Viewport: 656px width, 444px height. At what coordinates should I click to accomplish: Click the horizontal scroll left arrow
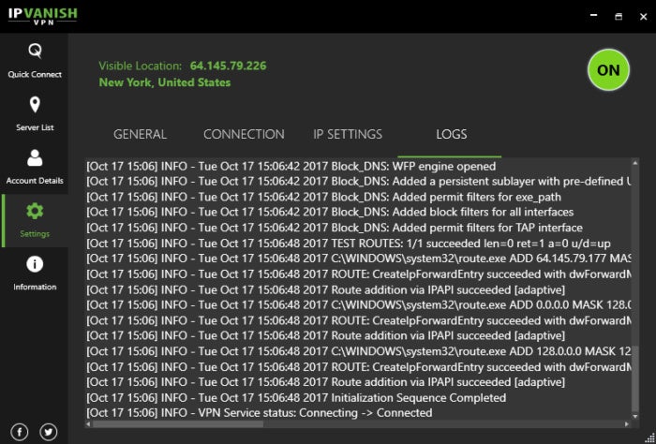click(88, 424)
